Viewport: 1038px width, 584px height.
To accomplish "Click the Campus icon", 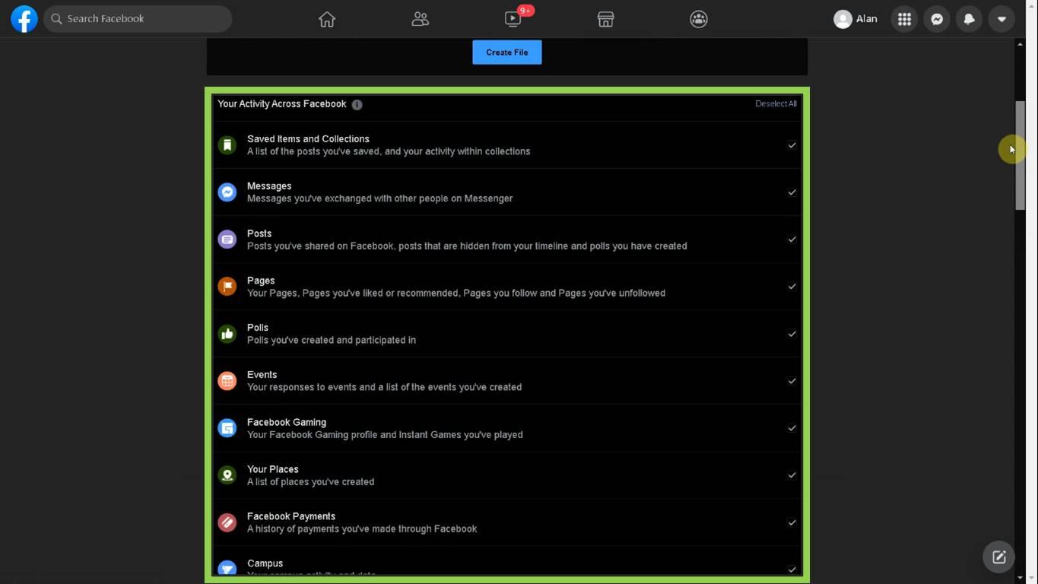I will 227,568.
